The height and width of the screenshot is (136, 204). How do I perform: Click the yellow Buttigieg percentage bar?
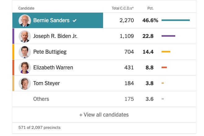pyautogui.click(x=166, y=52)
